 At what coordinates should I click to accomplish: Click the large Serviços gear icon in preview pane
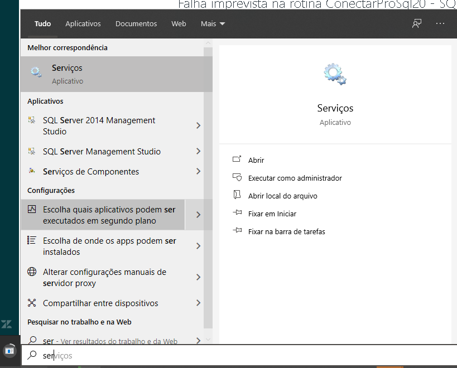tap(335, 74)
